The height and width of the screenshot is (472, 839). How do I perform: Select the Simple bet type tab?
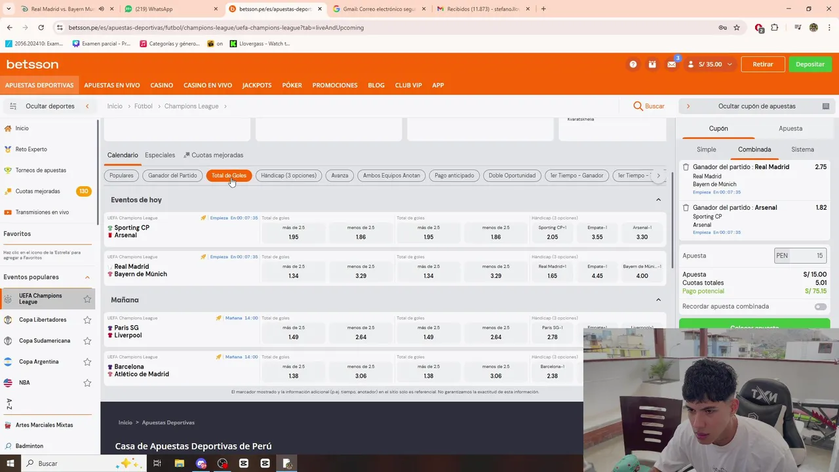pos(706,149)
